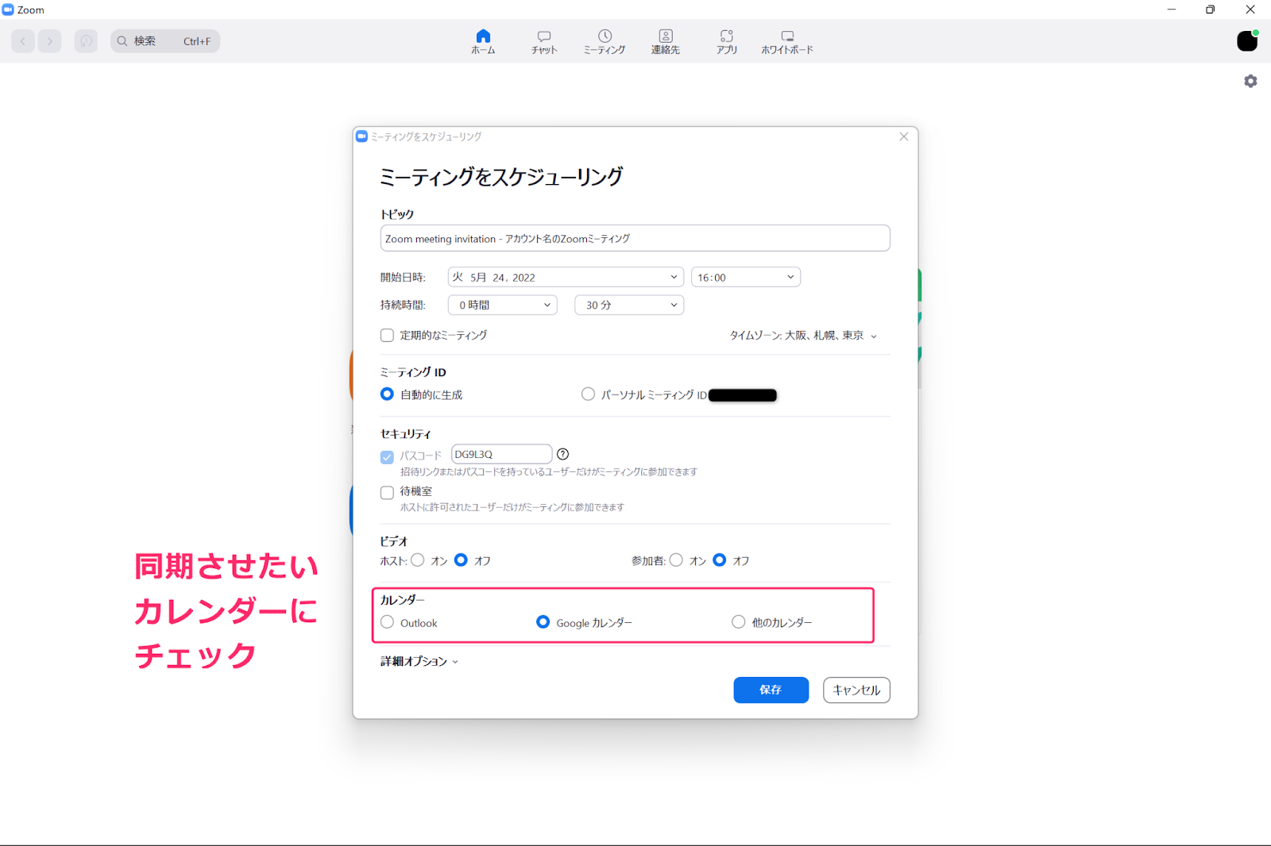Check 定期的なミーティング recurring meeting
The height and width of the screenshot is (846, 1271).
coord(387,336)
